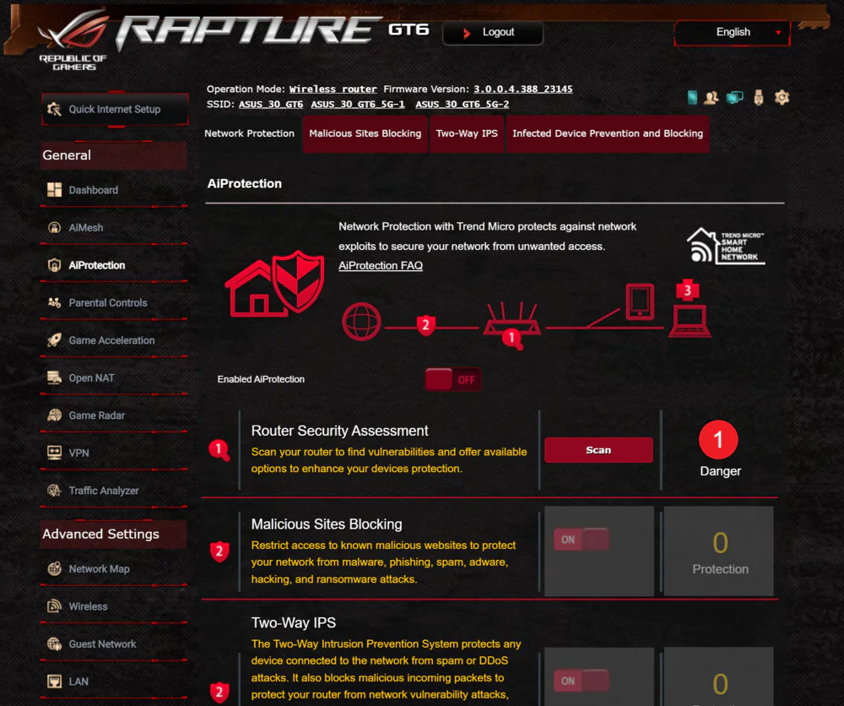Start the Router Security Assessment Scan

coord(598,450)
